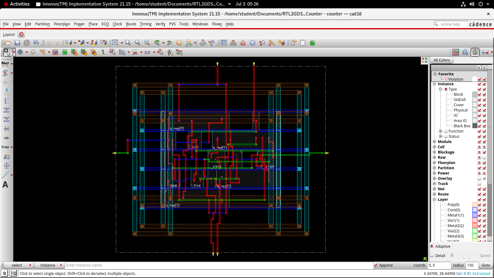Click the Save design floppy disk icon
Screen dimensions: 494x278
coord(17,43)
